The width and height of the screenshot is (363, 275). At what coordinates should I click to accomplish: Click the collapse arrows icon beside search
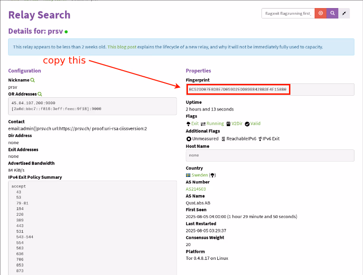coord(344,13)
